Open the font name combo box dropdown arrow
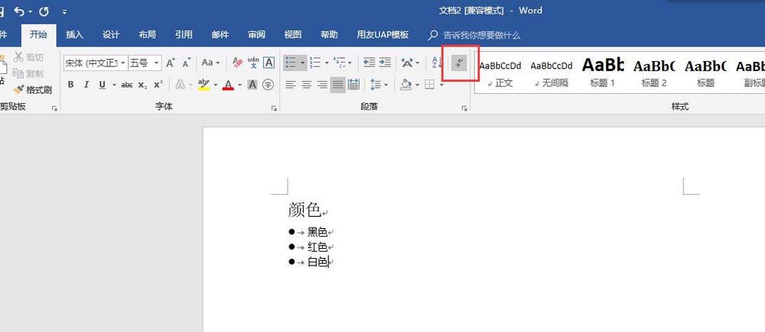 123,63
